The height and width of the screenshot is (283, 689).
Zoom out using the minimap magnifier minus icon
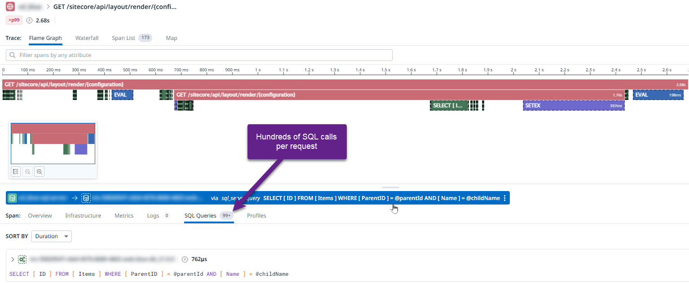point(27,171)
